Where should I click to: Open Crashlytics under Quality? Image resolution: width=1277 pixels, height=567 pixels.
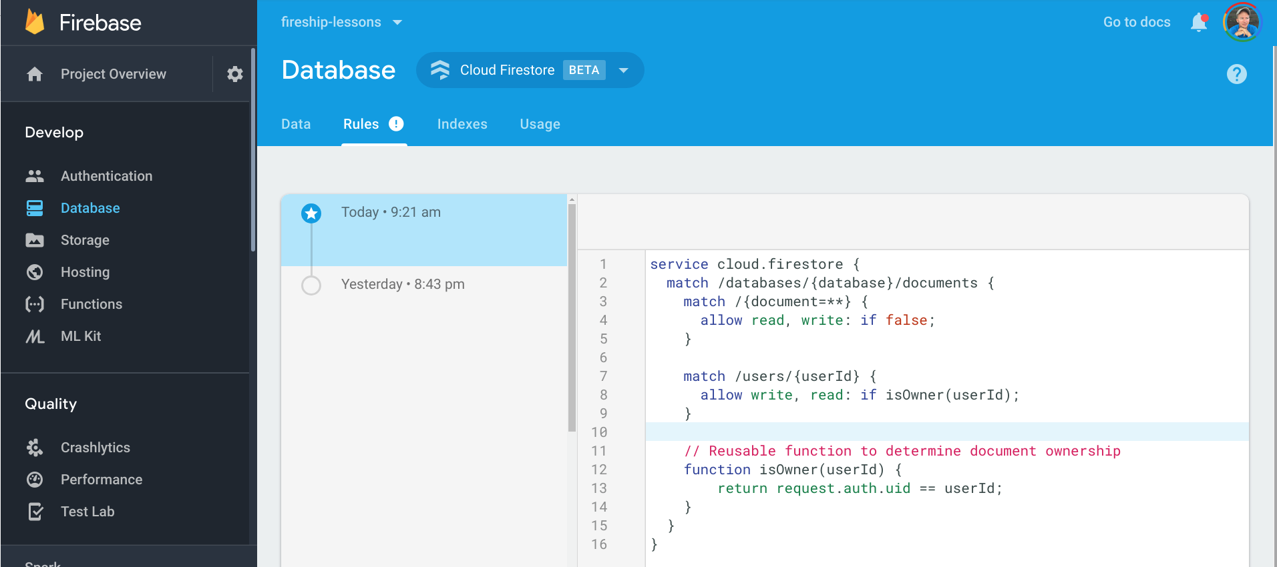(x=96, y=448)
